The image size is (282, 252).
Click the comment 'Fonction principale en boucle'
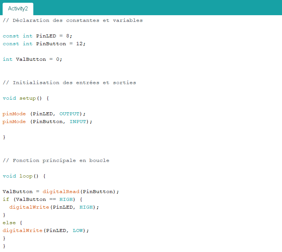56,160
